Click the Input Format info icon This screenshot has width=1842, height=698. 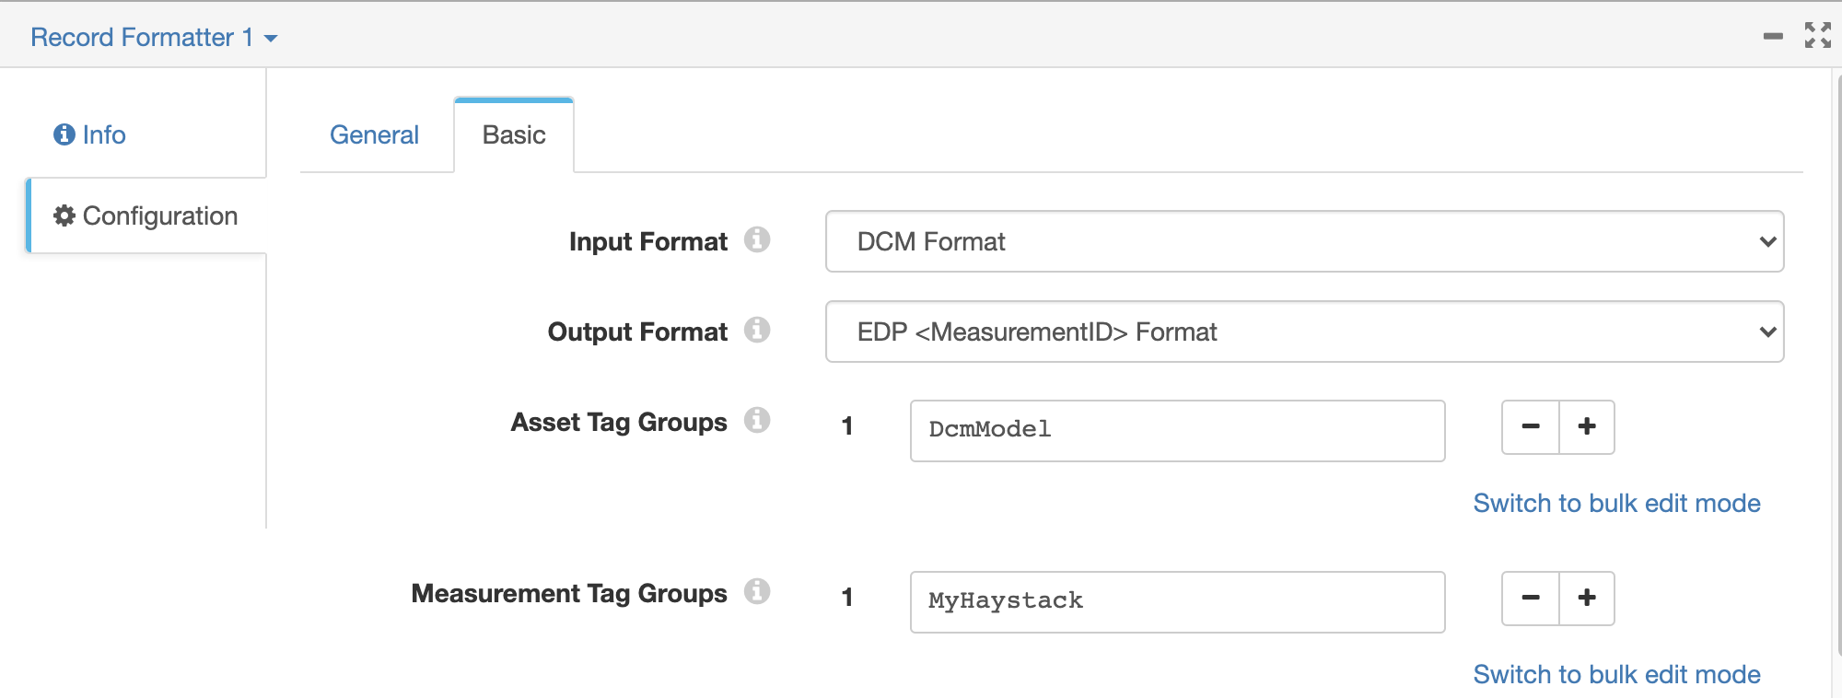757,240
